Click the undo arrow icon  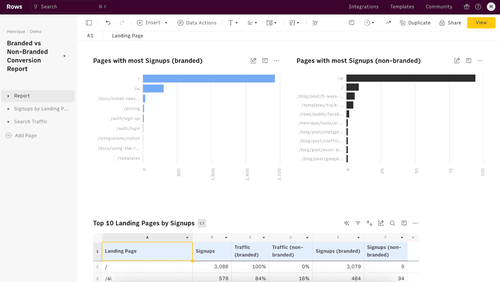108,23
